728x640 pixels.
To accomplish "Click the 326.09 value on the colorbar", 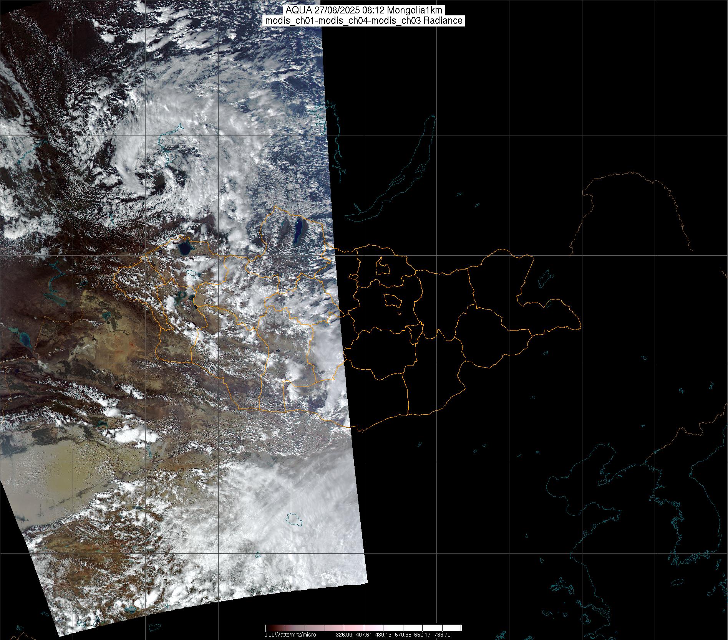I will (x=344, y=635).
